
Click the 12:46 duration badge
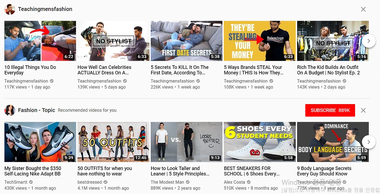(x=141, y=158)
